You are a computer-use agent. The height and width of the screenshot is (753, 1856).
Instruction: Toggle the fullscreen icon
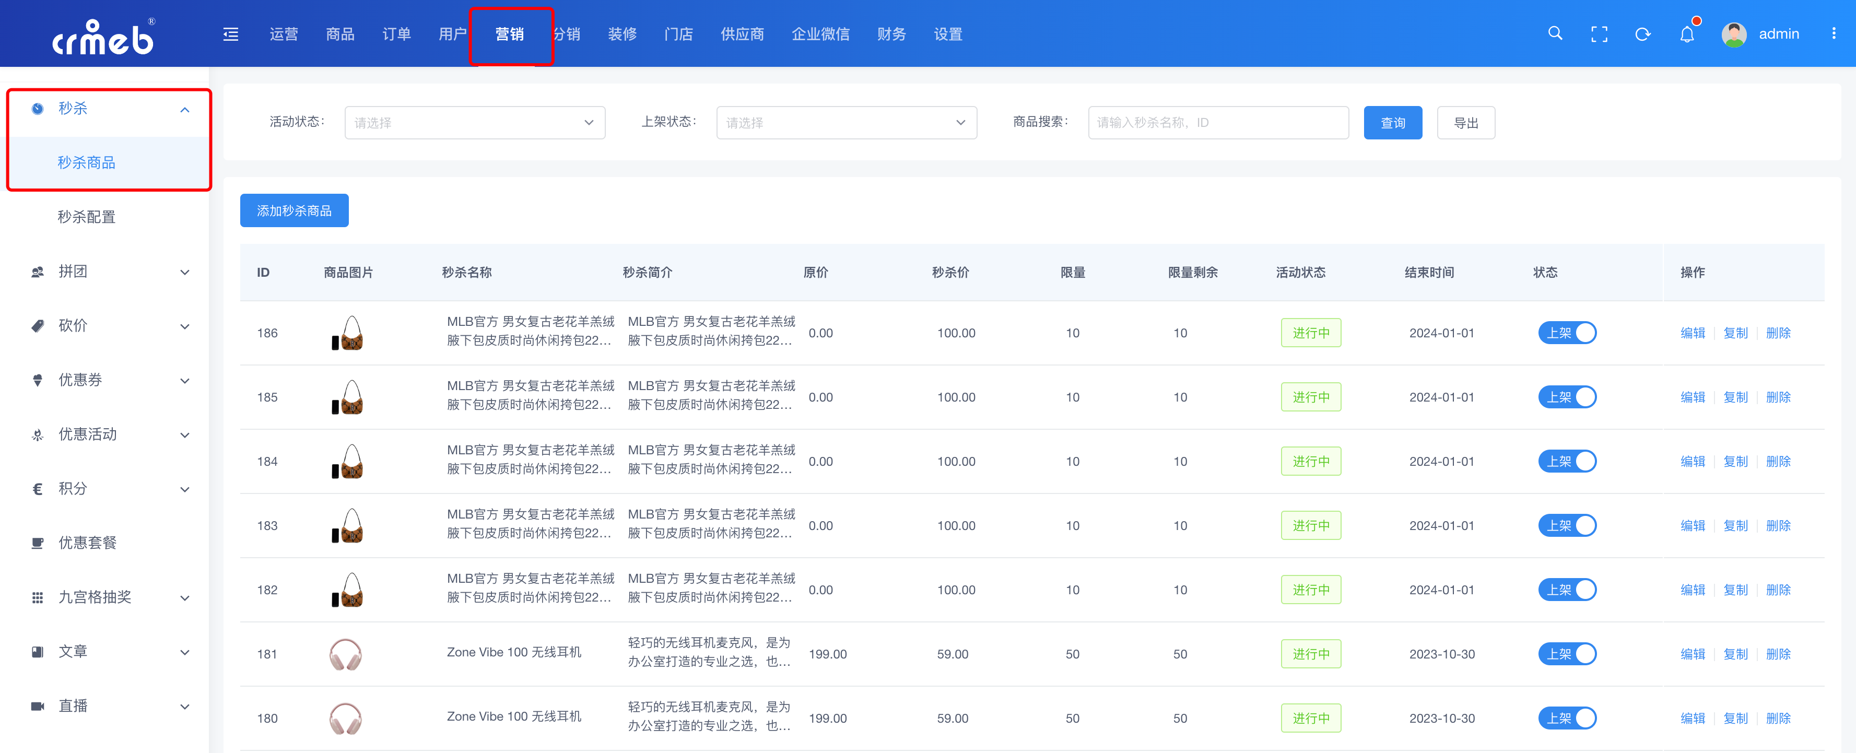click(x=1599, y=34)
